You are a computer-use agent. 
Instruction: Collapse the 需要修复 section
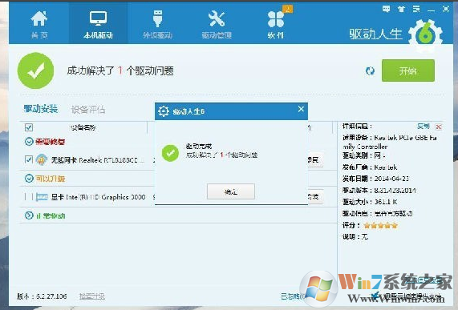click(29, 142)
